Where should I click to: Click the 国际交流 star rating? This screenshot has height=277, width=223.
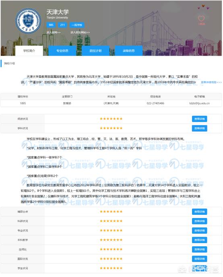coord(111,259)
